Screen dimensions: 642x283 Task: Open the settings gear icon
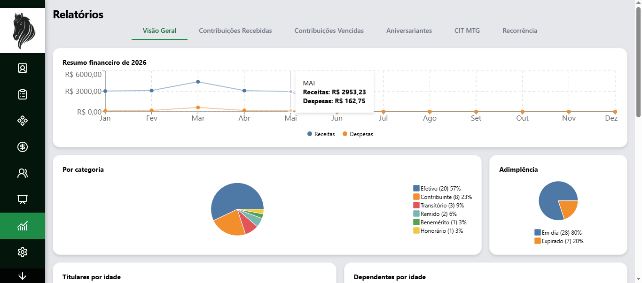coord(23,252)
